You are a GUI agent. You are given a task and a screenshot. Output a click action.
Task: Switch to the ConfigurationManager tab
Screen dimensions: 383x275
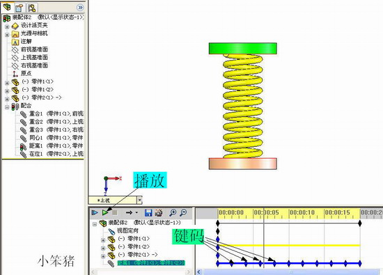pyautogui.click(x=32, y=8)
